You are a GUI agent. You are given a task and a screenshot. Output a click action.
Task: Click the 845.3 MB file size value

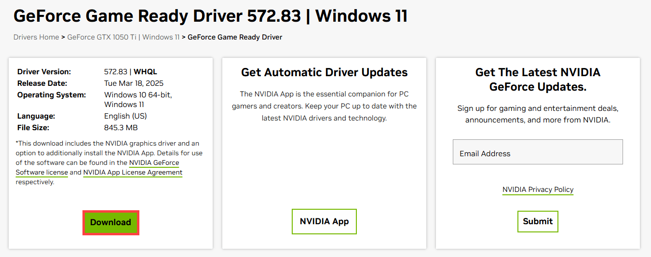(121, 128)
